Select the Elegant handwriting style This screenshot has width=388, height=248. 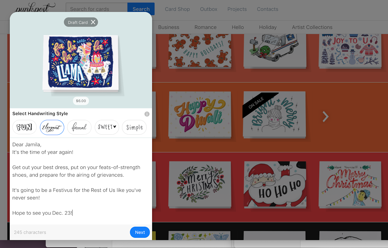[x=52, y=127]
